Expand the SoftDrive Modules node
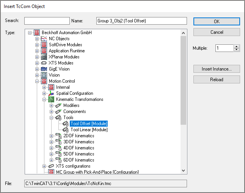This screenshot has height=193, width=245. point(37,45)
